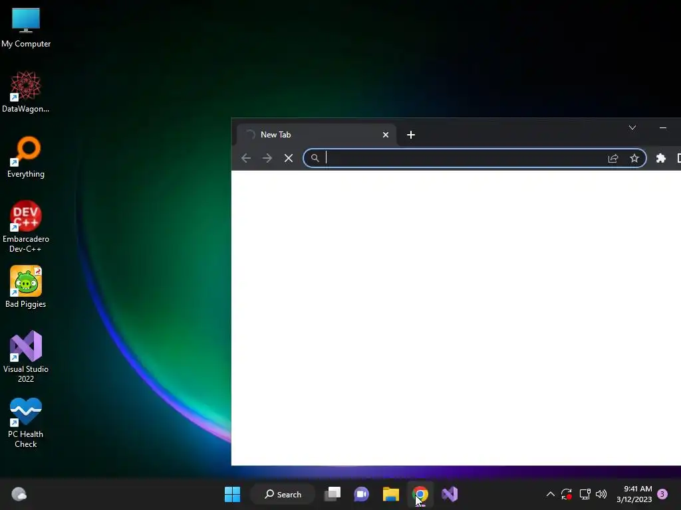Bookmark this tab with the star icon
Image resolution: width=681 pixels, height=510 pixels.
tap(634, 158)
